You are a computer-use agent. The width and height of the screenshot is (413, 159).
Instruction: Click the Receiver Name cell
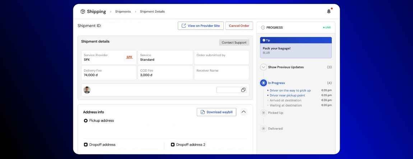tap(222, 73)
